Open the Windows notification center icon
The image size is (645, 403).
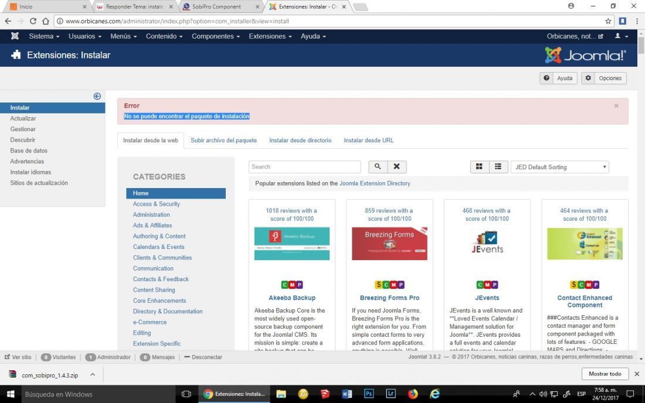pyautogui.click(x=630, y=394)
